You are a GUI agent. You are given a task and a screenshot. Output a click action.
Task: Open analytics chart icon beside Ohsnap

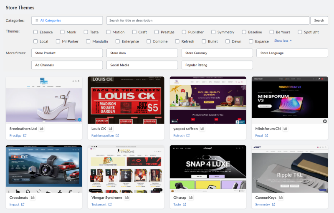coord(191,198)
